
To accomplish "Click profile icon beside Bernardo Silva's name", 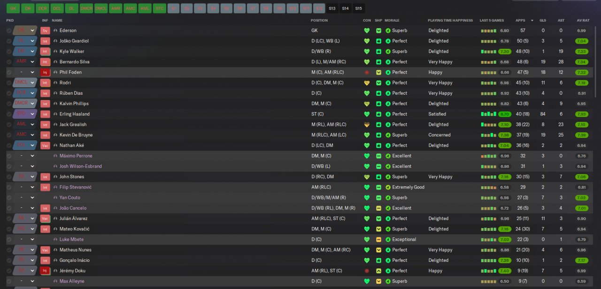I will click(55, 62).
